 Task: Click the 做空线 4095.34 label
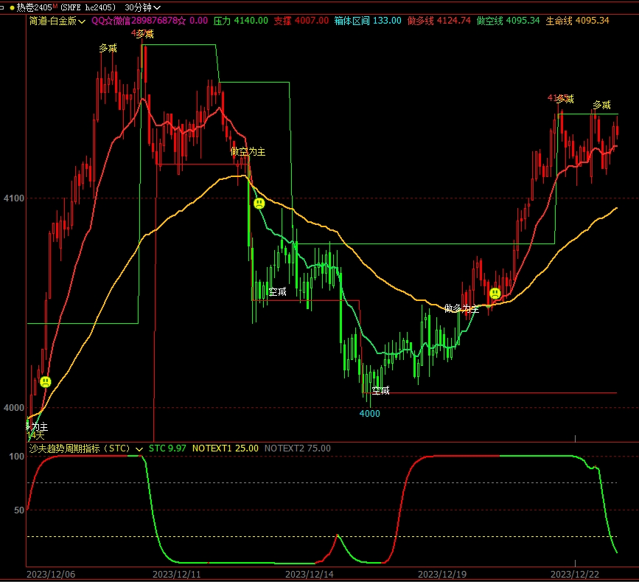508,21
